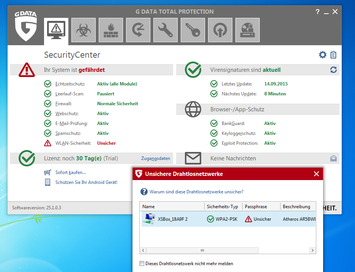Click the G DATA shield logo
This screenshot has height=272, width=355.
26,26
